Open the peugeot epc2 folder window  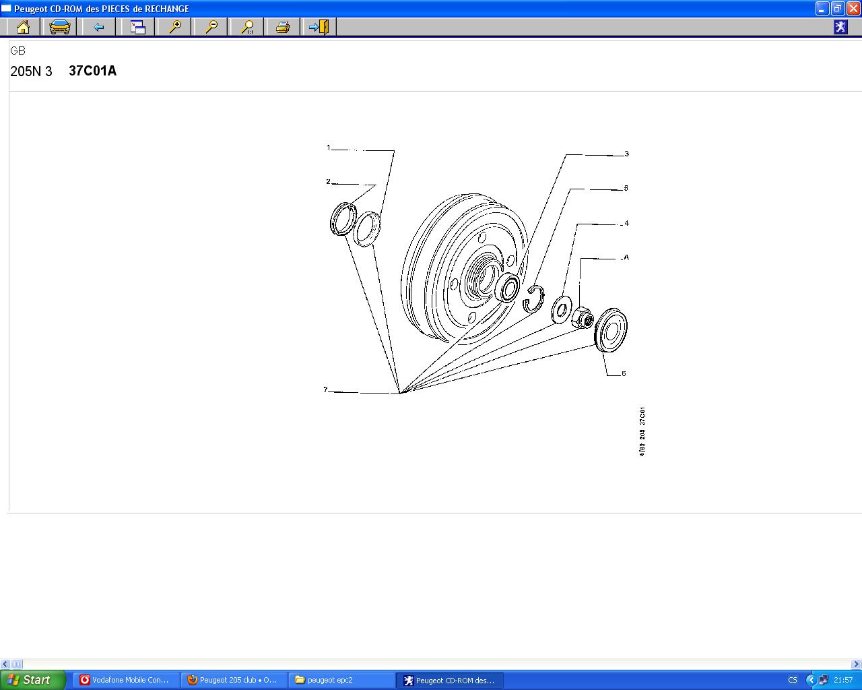point(341,680)
